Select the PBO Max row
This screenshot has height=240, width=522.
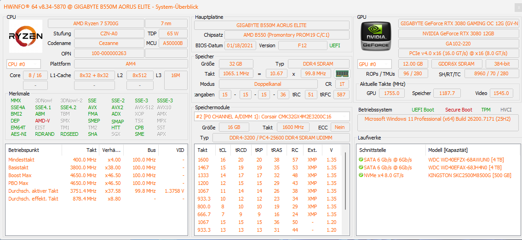pyautogui.click(x=97, y=183)
